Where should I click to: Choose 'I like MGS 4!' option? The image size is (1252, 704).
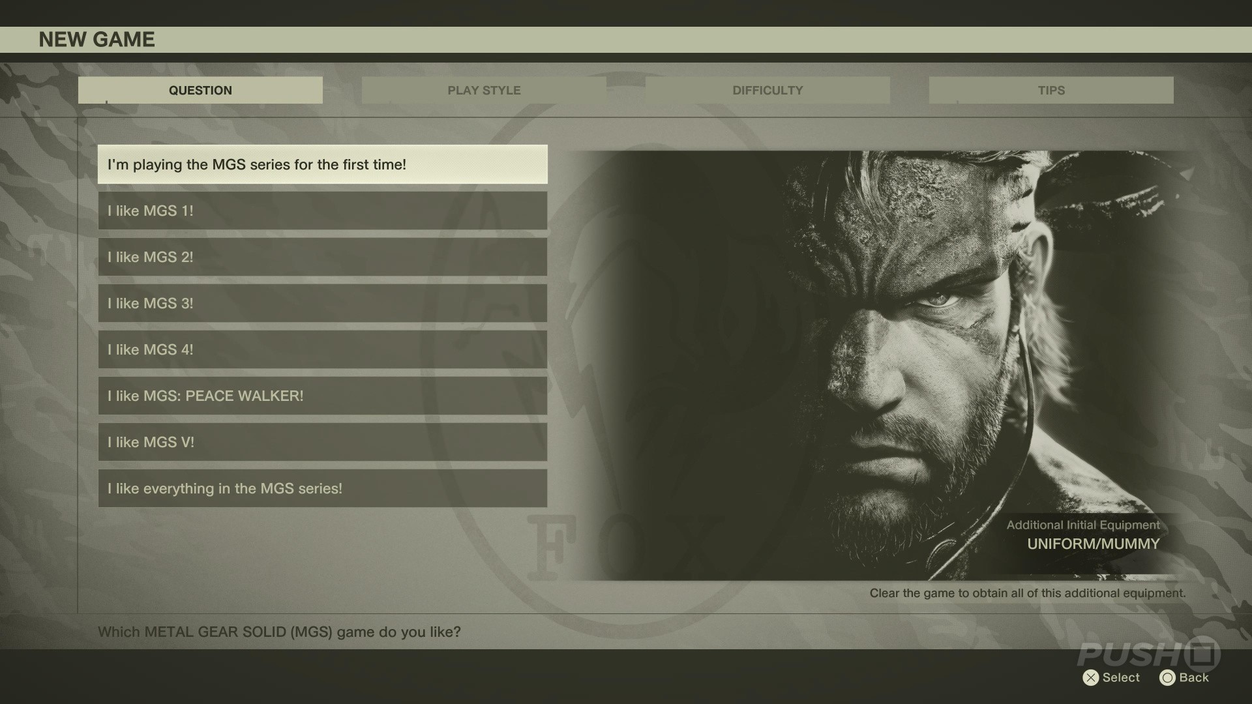point(322,349)
